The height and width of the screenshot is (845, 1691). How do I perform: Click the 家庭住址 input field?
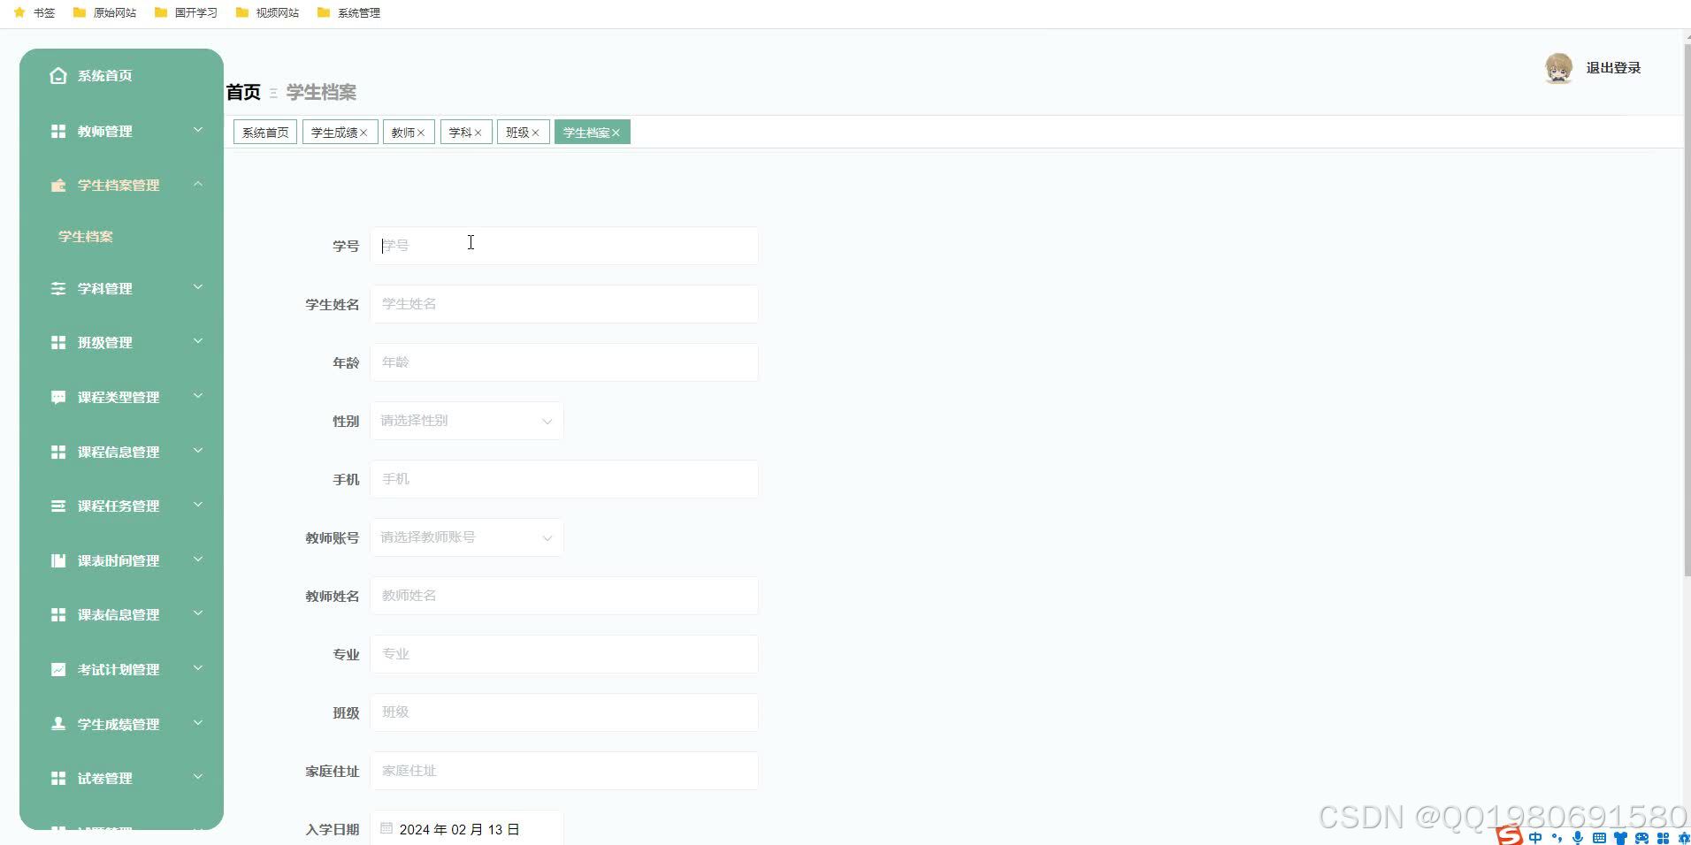pos(564,771)
